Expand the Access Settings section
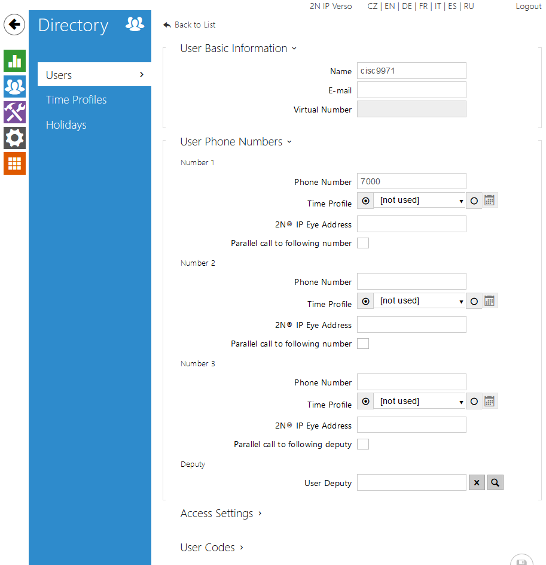 tap(221, 514)
